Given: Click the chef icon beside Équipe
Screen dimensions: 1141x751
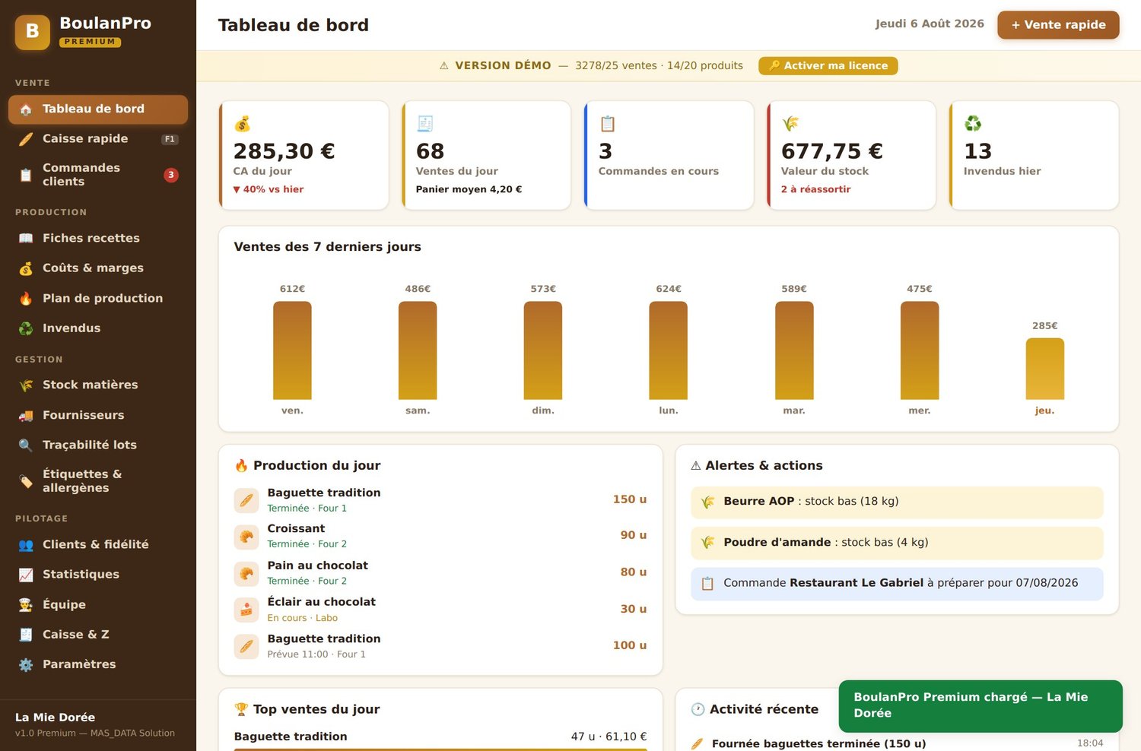Looking at the screenshot, I should coord(26,605).
